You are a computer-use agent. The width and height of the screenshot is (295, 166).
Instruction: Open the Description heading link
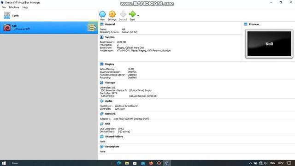tap(112, 147)
